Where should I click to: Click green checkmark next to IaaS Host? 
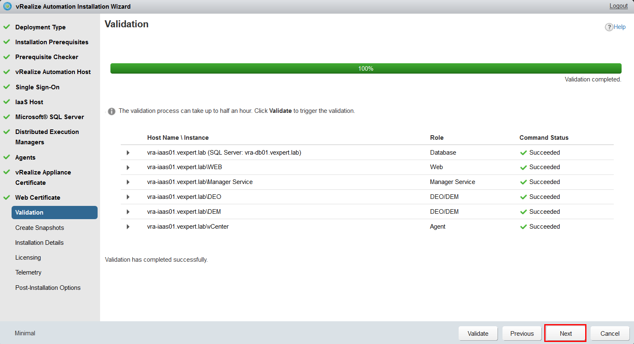(x=7, y=102)
